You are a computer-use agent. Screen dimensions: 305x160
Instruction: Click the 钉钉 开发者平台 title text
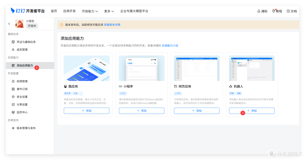[x=30, y=11]
